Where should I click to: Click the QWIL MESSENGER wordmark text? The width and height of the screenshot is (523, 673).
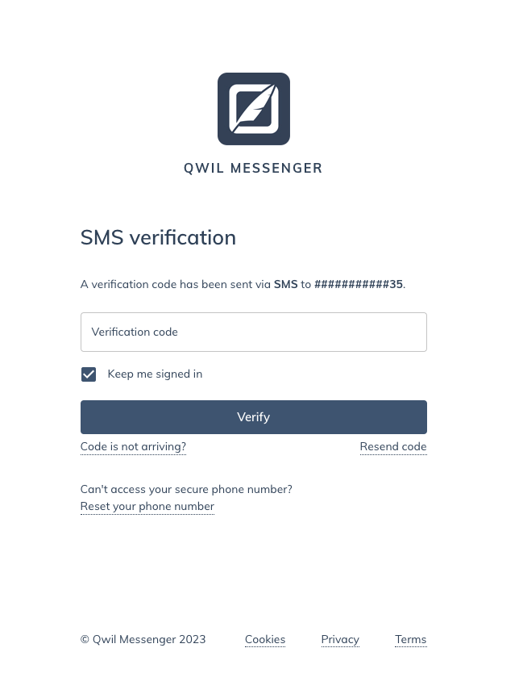(x=253, y=168)
